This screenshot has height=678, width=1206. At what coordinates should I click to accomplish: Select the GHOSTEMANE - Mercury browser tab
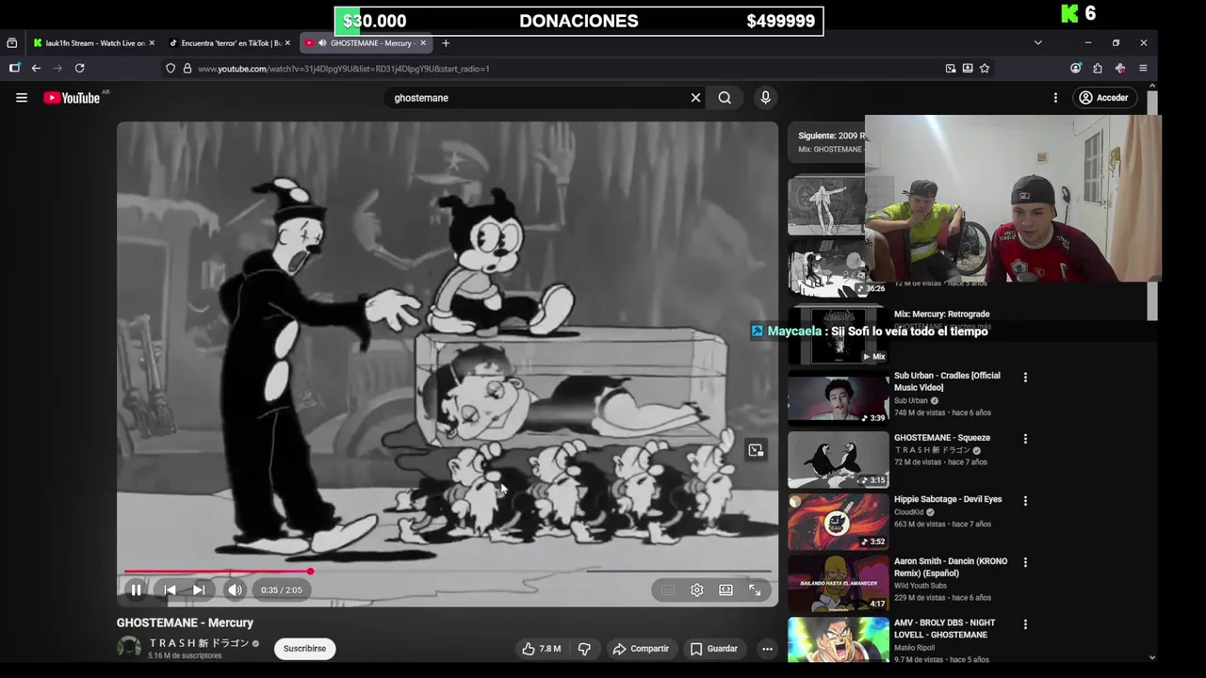point(366,43)
